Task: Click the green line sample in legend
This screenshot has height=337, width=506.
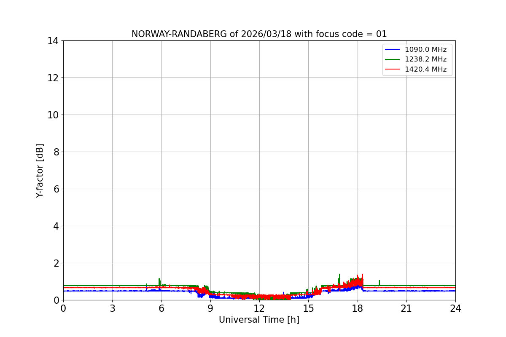Action: tap(393, 59)
